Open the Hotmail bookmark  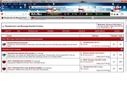pyautogui.click(x=24, y=11)
